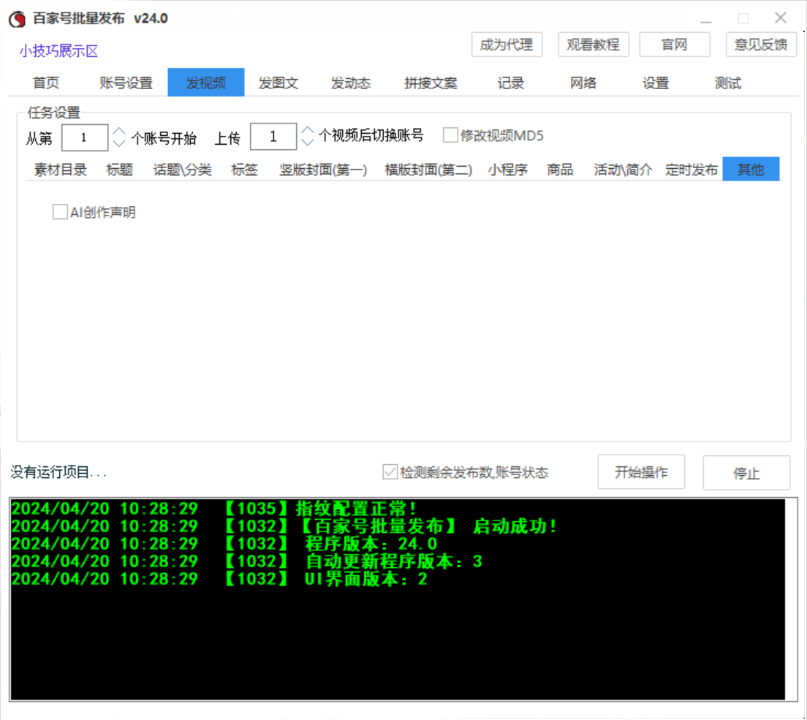Click the upload video count field
This screenshot has width=807, height=720.
tap(273, 137)
